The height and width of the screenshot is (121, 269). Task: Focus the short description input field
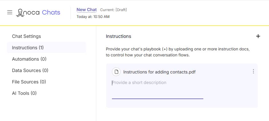(x=158, y=89)
